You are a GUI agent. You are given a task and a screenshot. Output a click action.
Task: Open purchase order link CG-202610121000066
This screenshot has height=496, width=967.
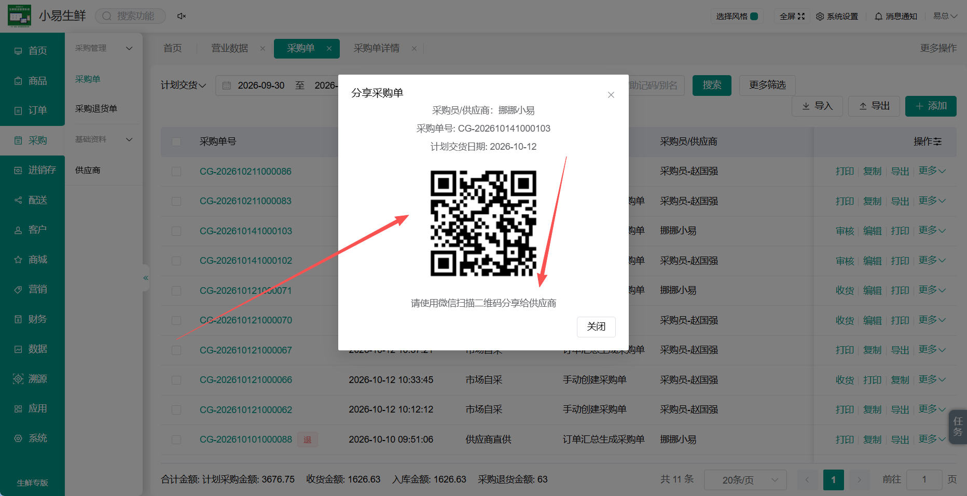click(246, 380)
